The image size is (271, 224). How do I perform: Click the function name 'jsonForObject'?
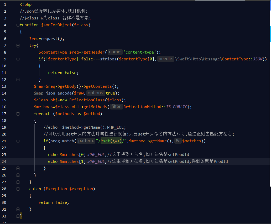(x=56, y=25)
